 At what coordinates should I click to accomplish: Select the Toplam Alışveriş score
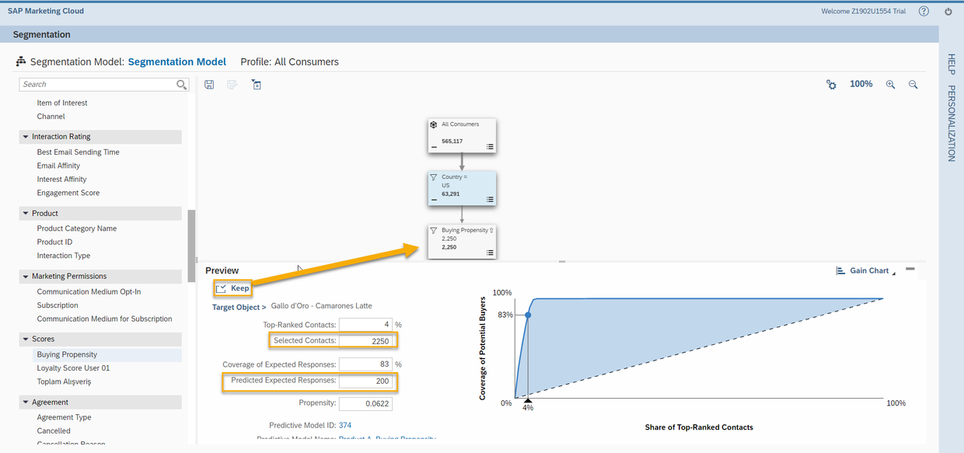point(65,382)
